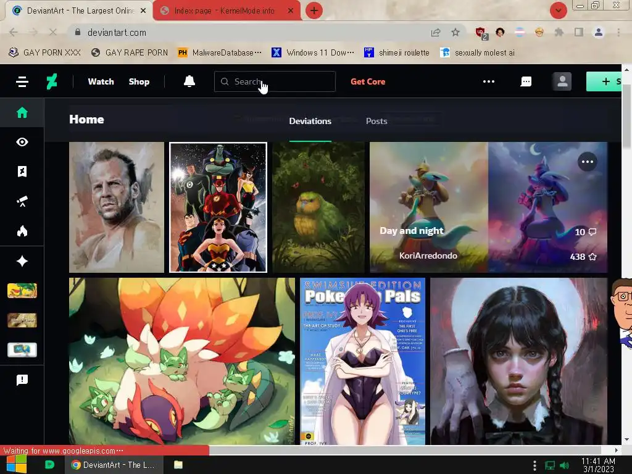The image size is (632, 474).
Task: Open a new browser tab with red plus
Action: tap(314, 11)
